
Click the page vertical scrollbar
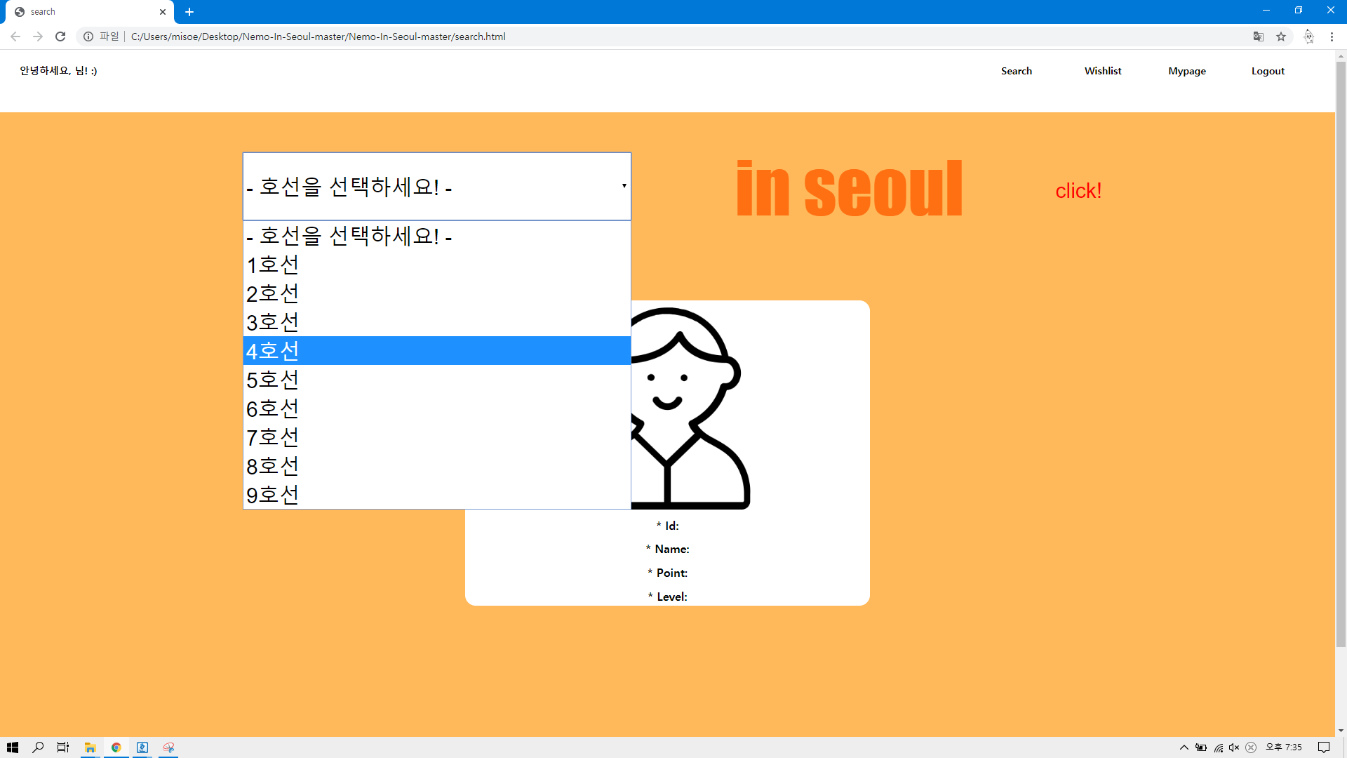click(x=1341, y=354)
